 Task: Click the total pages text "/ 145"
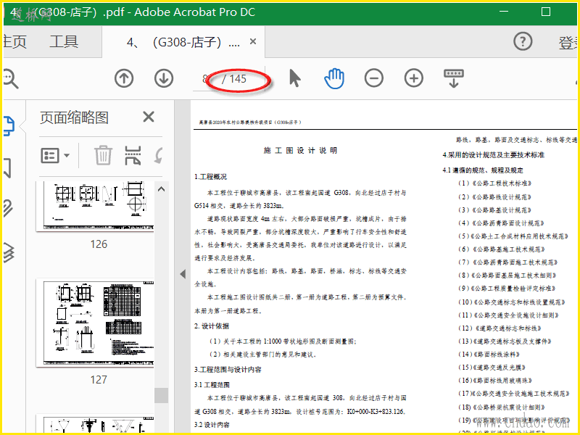233,78
